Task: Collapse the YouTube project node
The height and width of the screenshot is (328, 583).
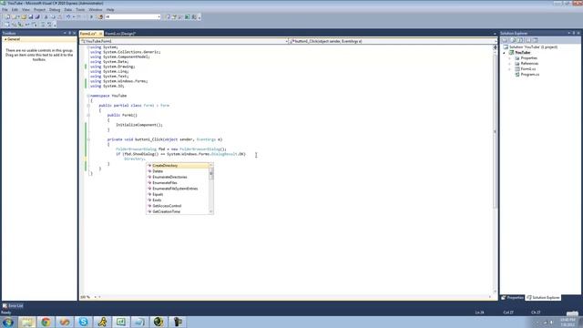Action: coord(505,53)
